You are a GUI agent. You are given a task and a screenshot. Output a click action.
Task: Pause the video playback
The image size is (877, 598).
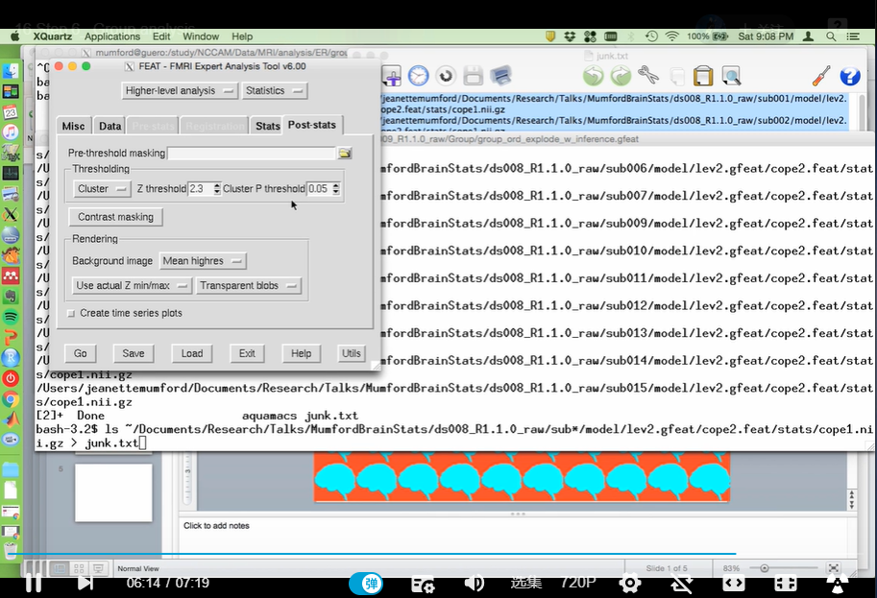click(34, 584)
